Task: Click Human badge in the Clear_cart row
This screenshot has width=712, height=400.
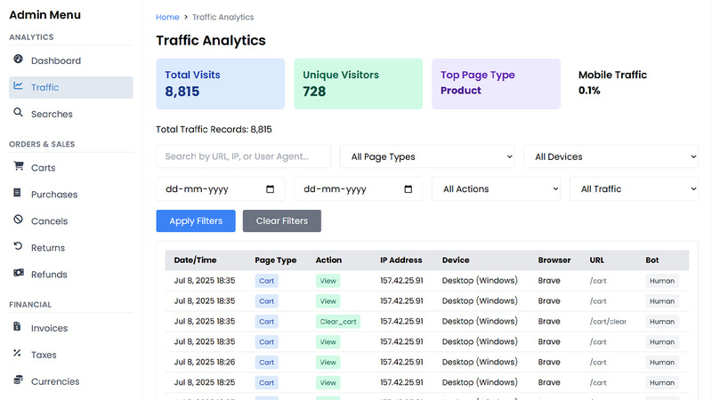Action: pyautogui.click(x=662, y=322)
